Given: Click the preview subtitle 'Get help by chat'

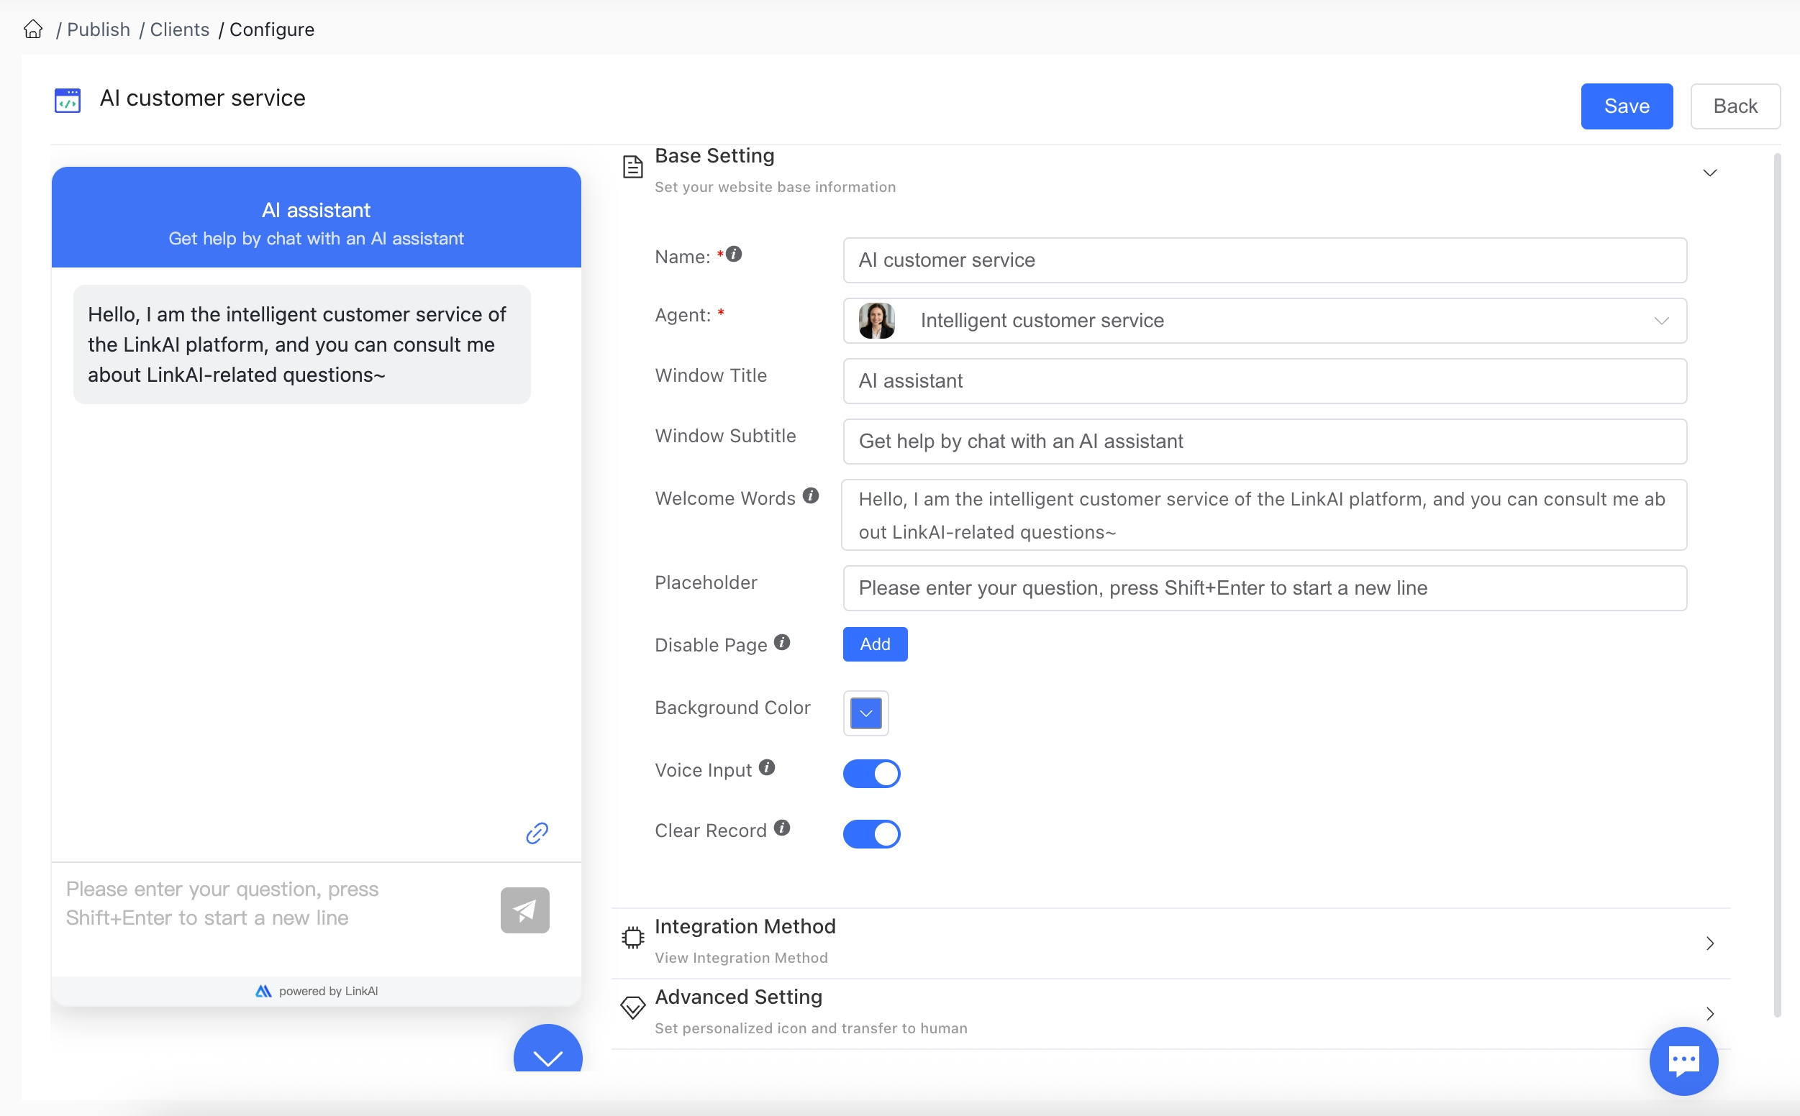Looking at the screenshot, I should (x=316, y=239).
